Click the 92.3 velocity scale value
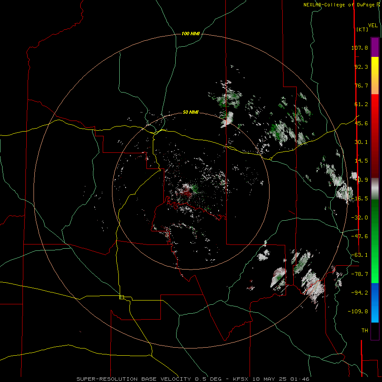The height and width of the screenshot is (382, 382). coord(361,67)
